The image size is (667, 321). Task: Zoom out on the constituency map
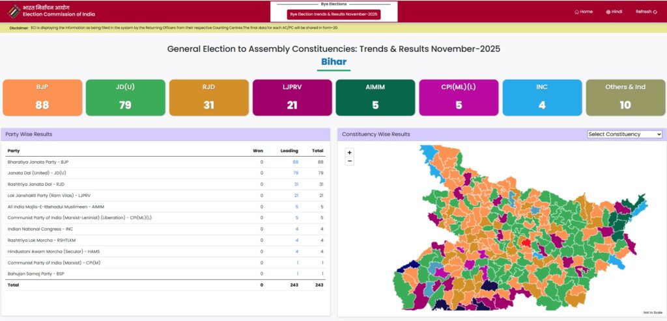click(x=350, y=161)
